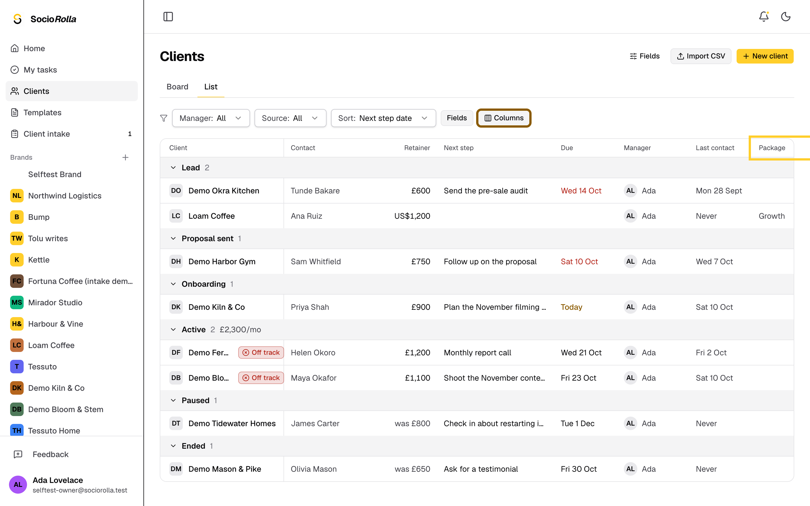Switch to dark mode moon icon

[x=786, y=16]
